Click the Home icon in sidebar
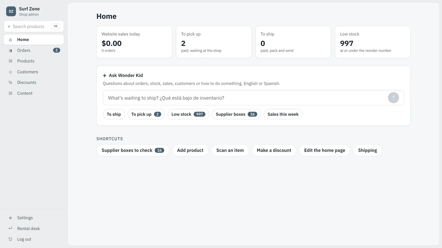 tap(11, 40)
